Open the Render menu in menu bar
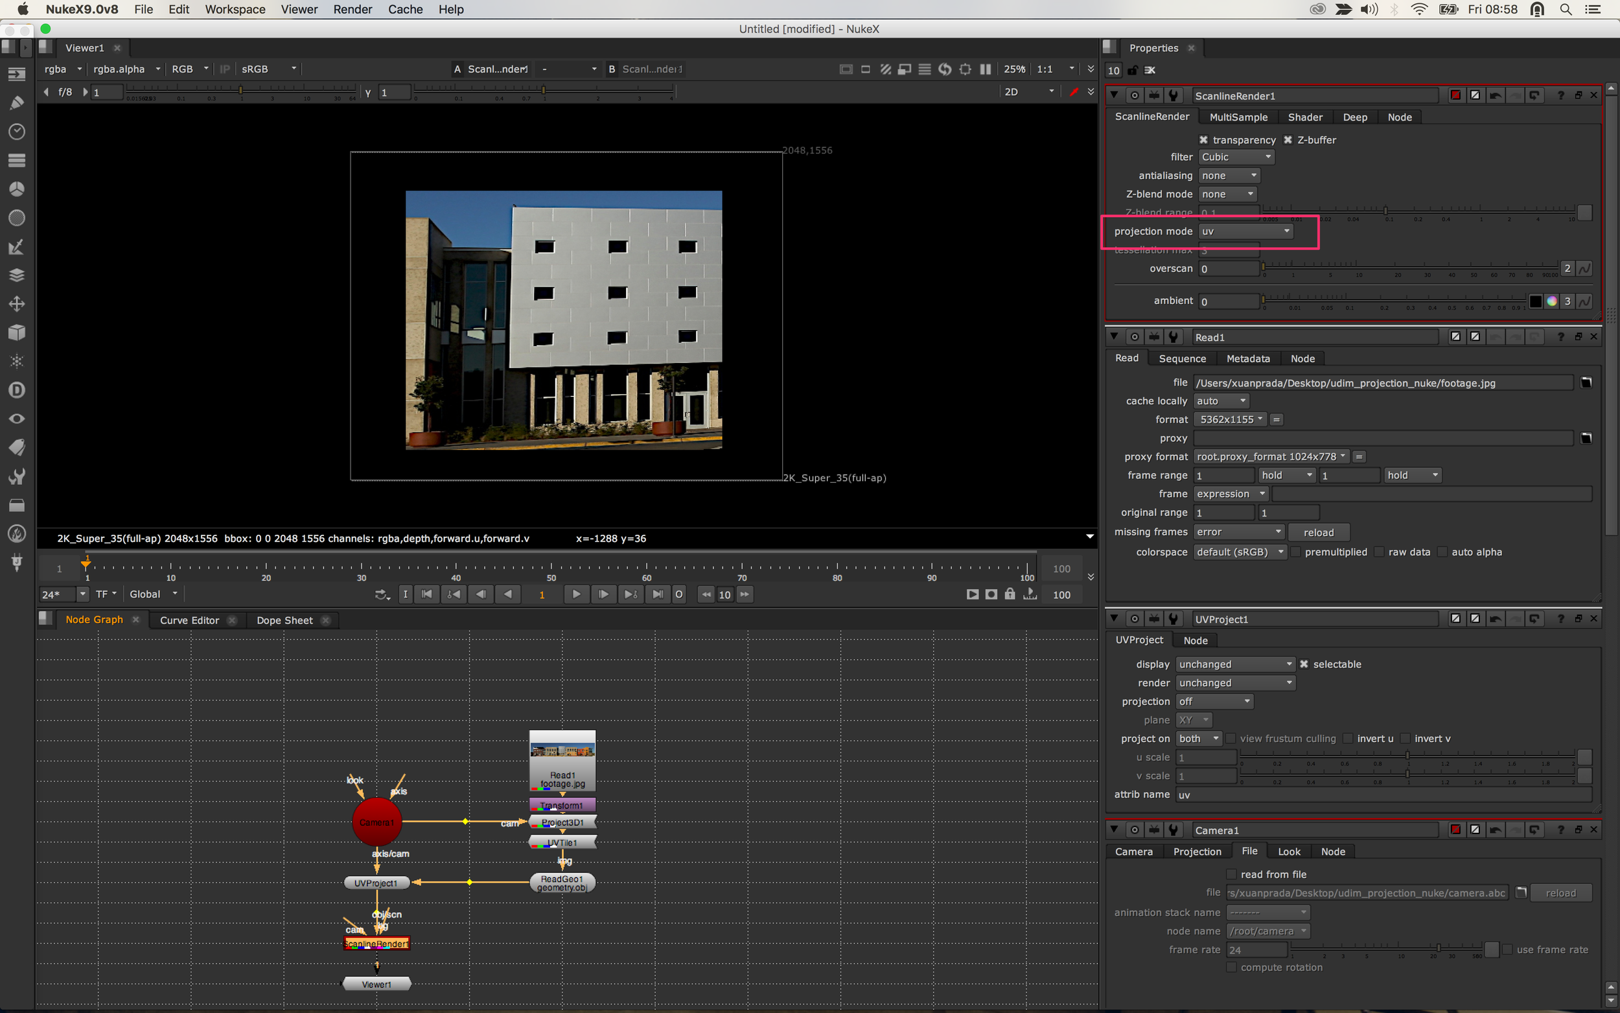 (353, 9)
